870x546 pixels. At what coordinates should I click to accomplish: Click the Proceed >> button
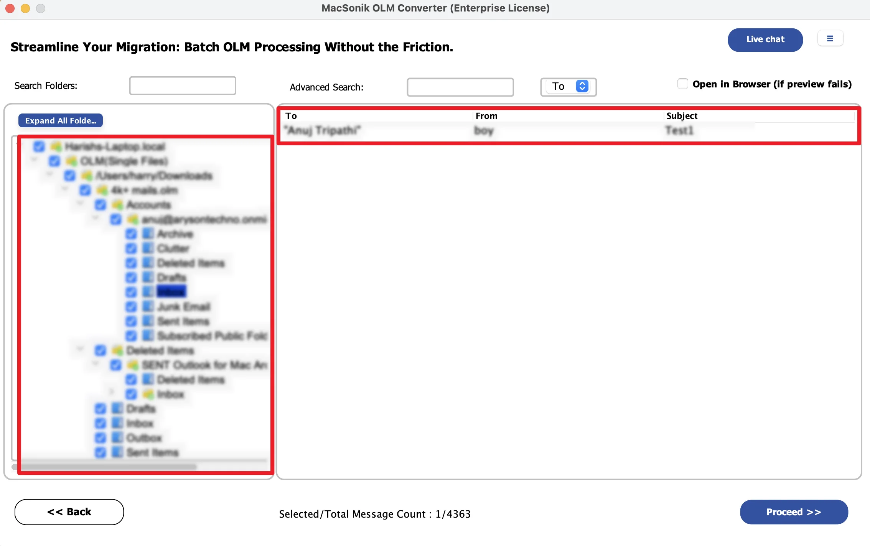794,512
